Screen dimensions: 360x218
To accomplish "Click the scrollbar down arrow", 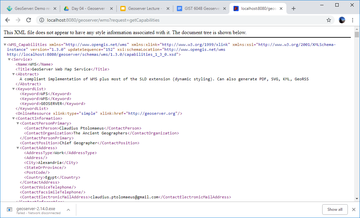I will (357, 199).
